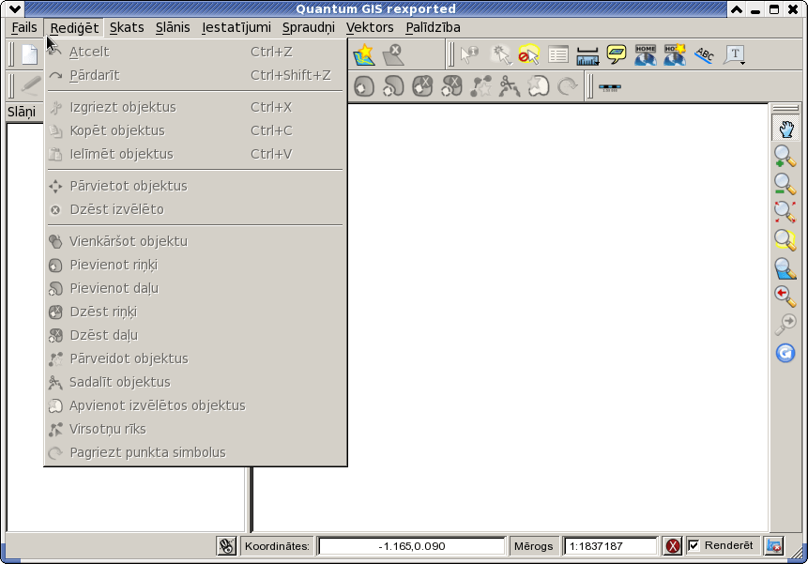Open the Fails menu
Screen dimensions: 808x564
point(24,27)
